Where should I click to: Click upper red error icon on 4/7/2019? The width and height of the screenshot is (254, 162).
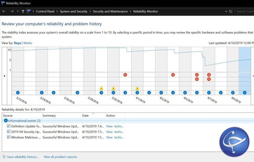coord(209,75)
